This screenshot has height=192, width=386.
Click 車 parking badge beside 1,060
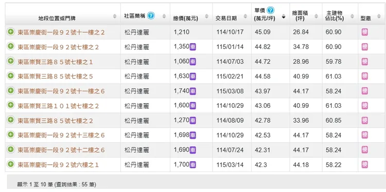tap(193, 62)
